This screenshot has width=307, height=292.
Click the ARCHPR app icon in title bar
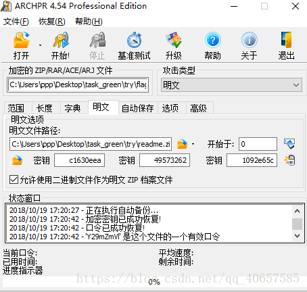click(6, 6)
